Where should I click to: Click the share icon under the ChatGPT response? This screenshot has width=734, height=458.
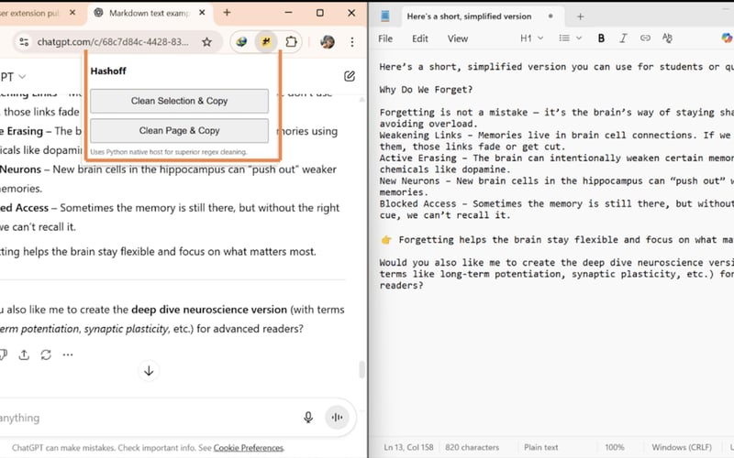tap(24, 354)
